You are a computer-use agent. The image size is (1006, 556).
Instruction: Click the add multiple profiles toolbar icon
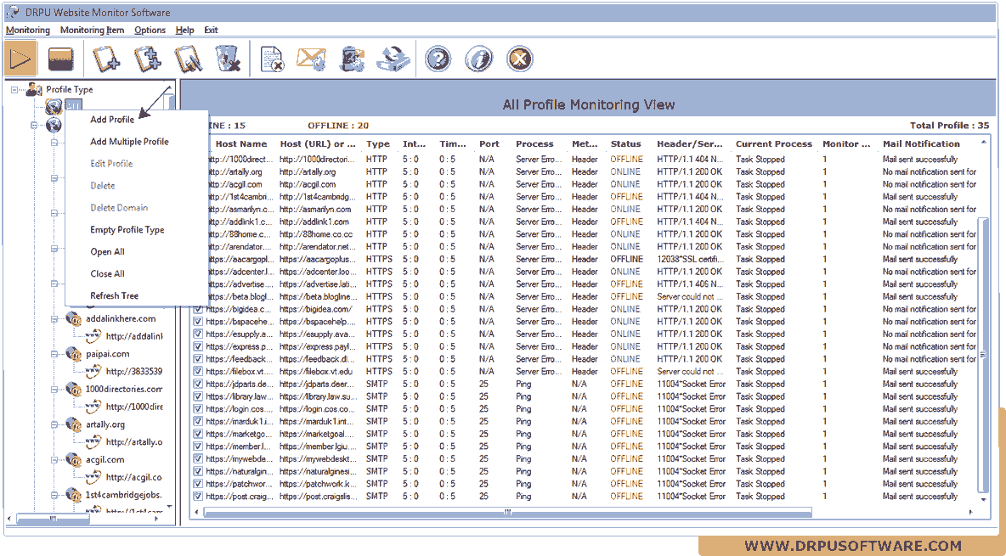(x=148, y=59)
